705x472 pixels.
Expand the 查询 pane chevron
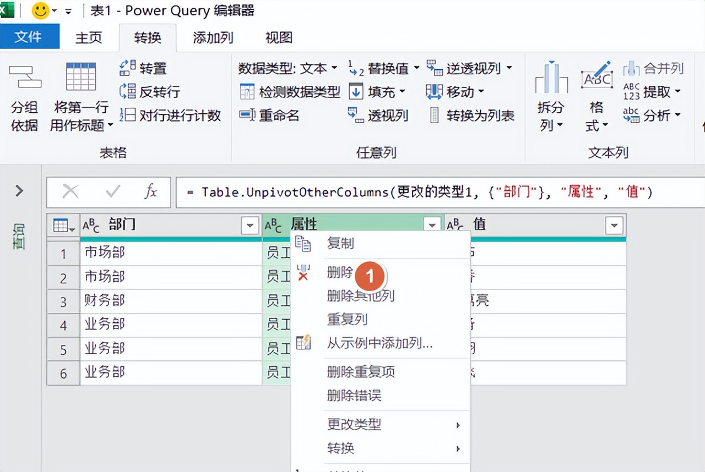click(x=20, y=191)
